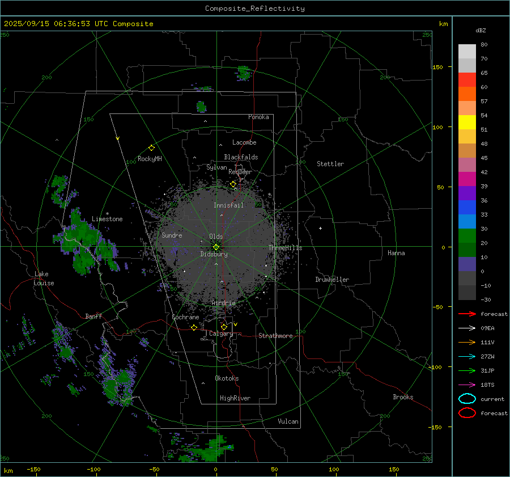Click the Stettler city label

point(330,164)
